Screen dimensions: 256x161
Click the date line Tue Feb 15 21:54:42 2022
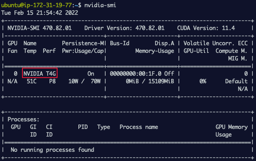coord(40,13)
